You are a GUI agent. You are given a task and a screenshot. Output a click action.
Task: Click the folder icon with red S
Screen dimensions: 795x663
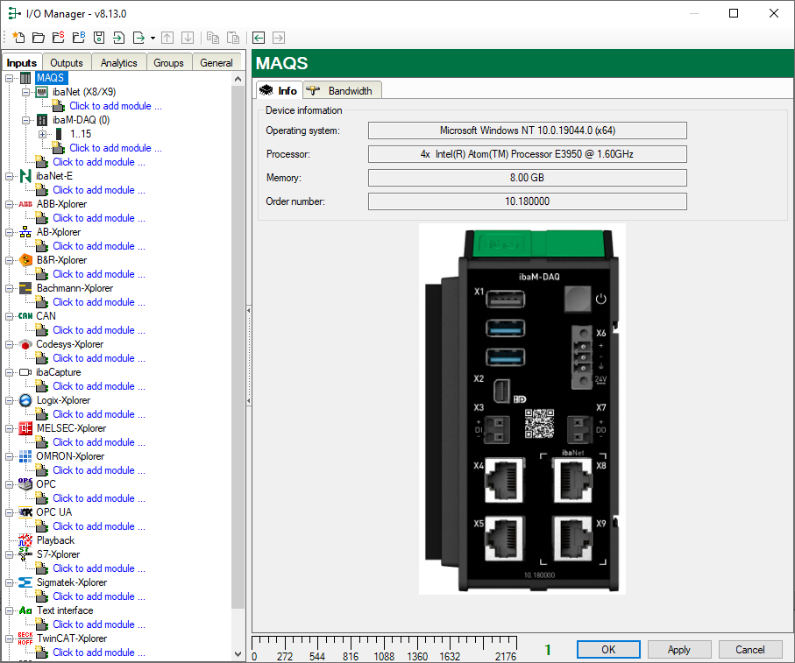[58, 38]
